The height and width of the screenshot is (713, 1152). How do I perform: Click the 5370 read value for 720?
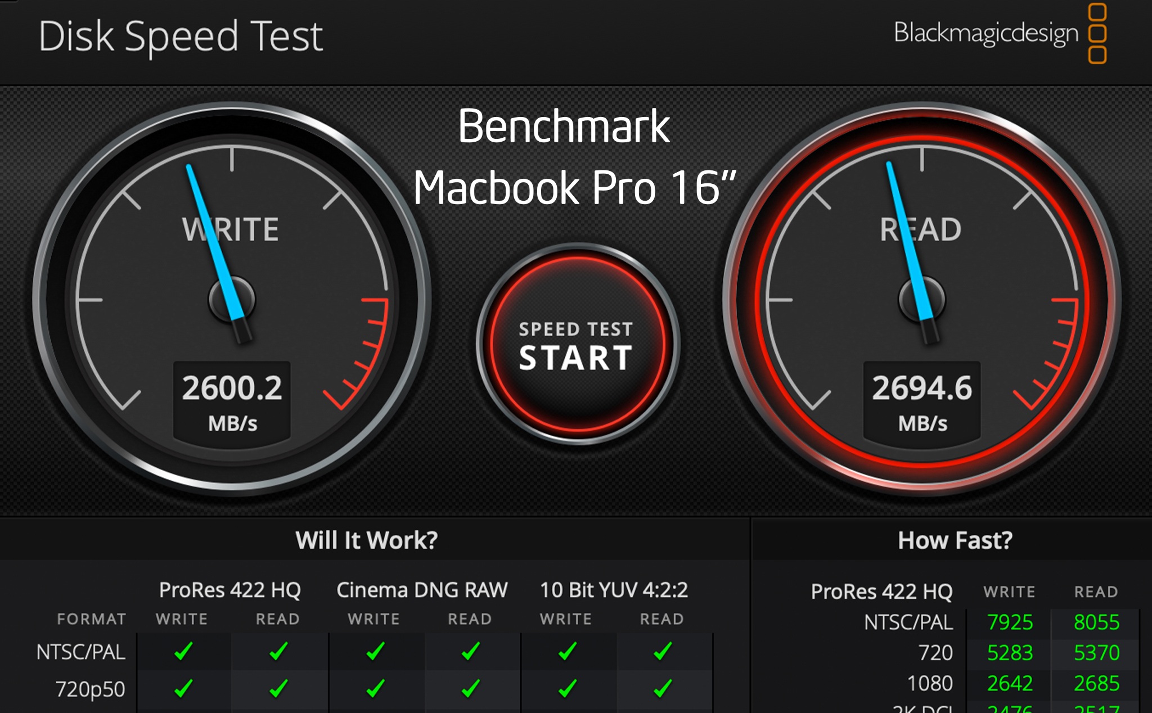1096,652
